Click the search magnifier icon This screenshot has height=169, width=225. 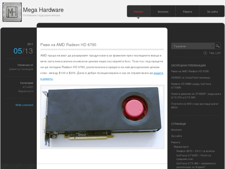218,46
